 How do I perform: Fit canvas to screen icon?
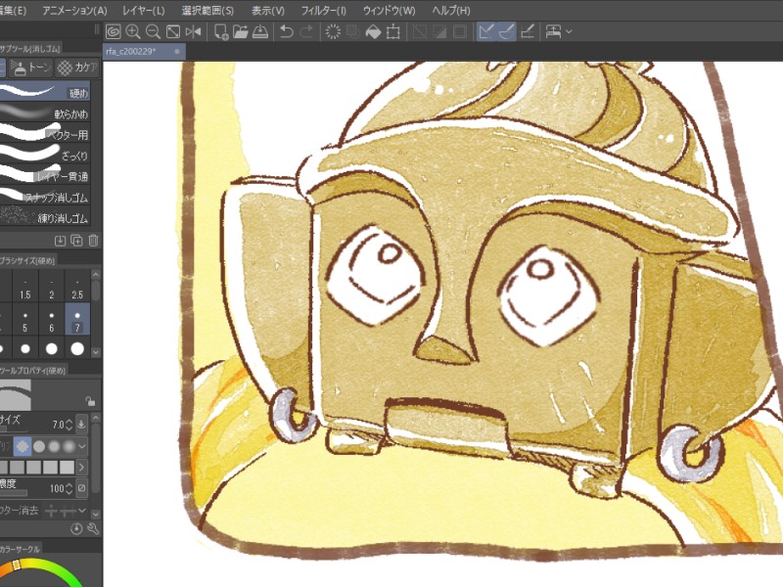click(173, 32)
